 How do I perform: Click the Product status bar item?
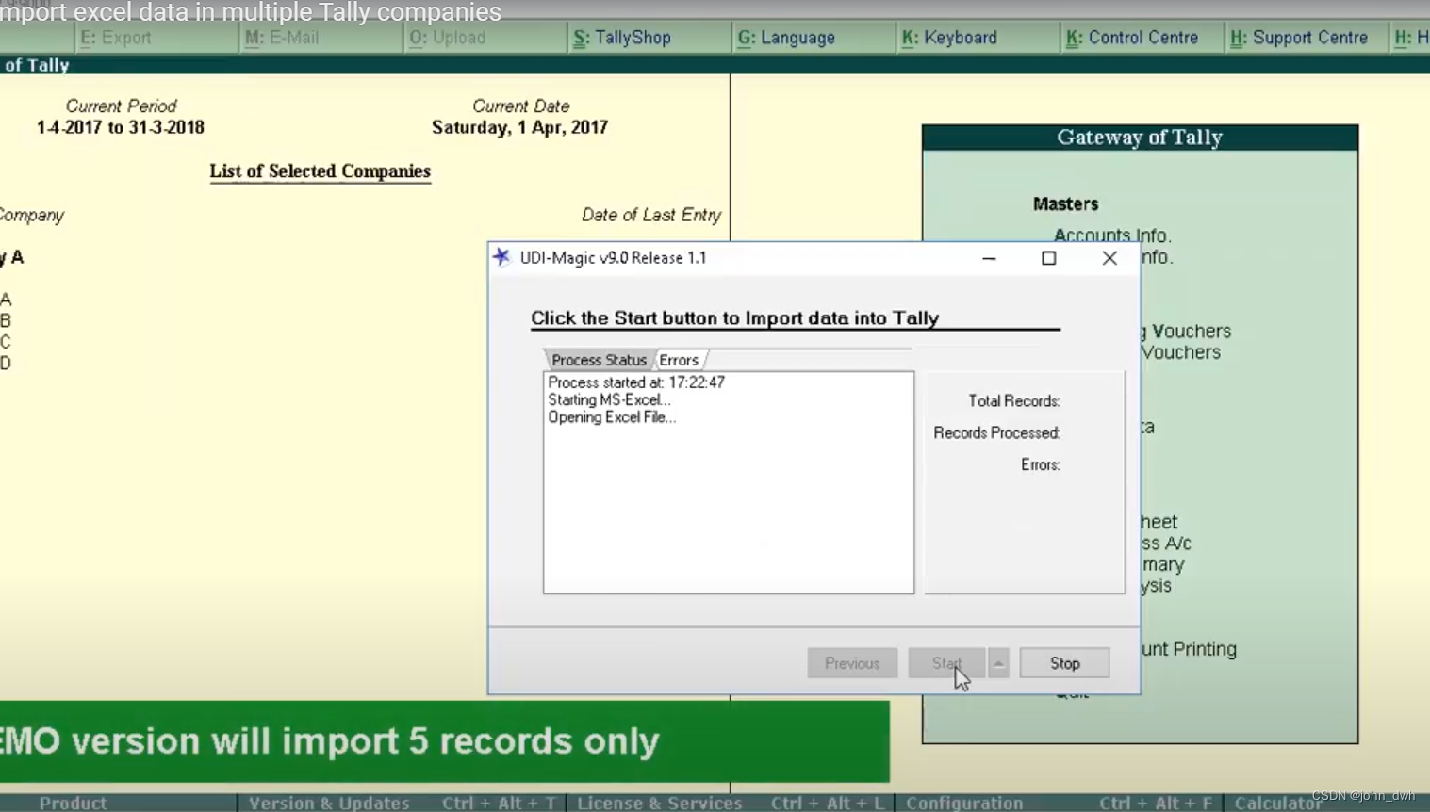[x=73, y=803]
